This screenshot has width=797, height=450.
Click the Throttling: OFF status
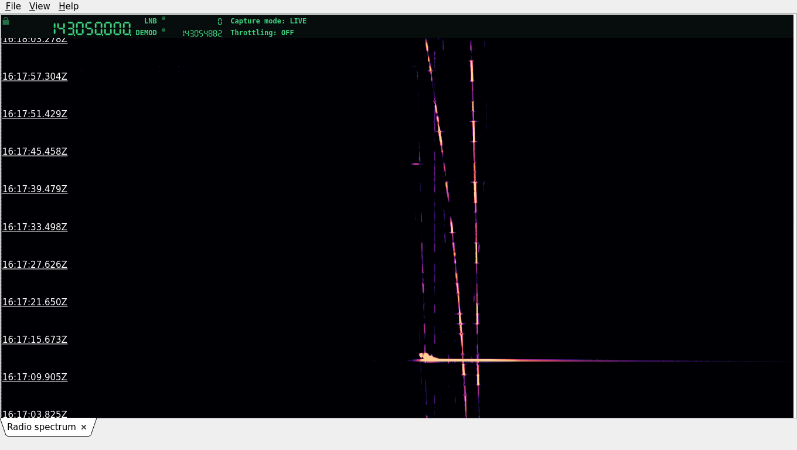pyautogui.click(x=262, y=33)
